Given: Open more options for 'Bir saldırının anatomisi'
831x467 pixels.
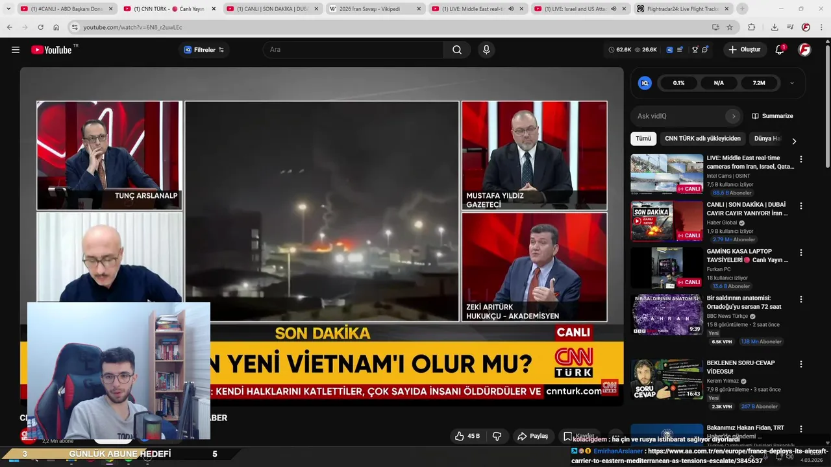Looking at the screenshot, I should coord(800,299).
